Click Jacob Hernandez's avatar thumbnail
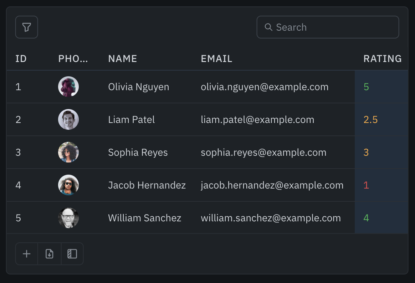Image resolution: width=415 pixels, height=283 pixels. click(x=68, y=185)
